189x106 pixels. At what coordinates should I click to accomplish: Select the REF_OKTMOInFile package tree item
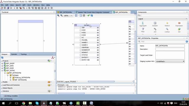coord(20,80)
